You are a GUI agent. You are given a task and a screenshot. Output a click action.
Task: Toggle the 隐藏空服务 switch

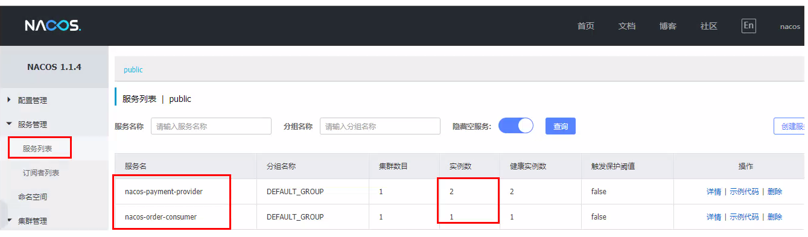coord(516,125)
